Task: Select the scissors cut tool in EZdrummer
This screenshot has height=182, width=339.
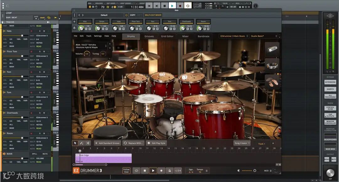Action: point(88,143)
